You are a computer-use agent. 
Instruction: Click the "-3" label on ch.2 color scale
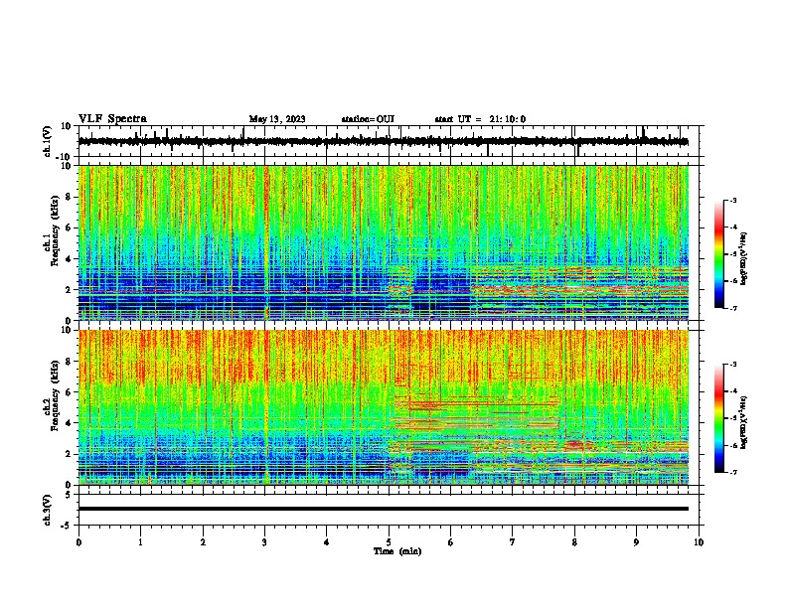coord(733,365)
